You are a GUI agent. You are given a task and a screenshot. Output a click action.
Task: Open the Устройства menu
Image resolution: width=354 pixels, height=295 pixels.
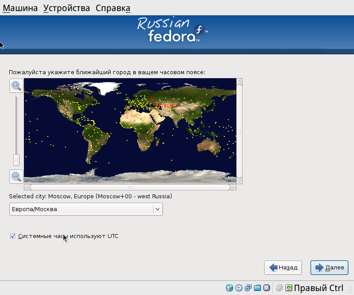click(67, 8)
